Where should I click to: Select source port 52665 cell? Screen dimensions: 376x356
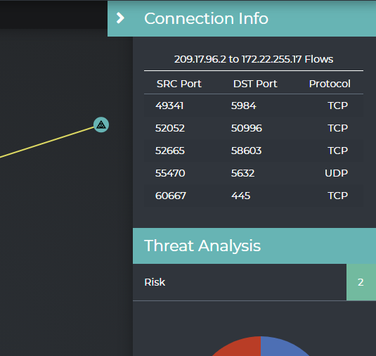[x=170, y=151]
